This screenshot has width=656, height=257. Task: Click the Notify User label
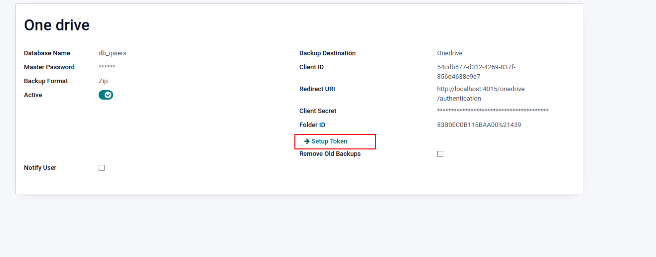(x=40, y=168)
